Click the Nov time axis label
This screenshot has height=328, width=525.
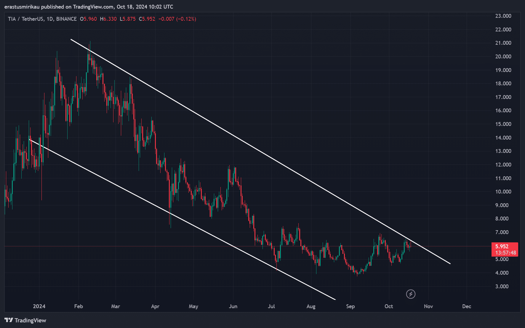pos(428,306)
